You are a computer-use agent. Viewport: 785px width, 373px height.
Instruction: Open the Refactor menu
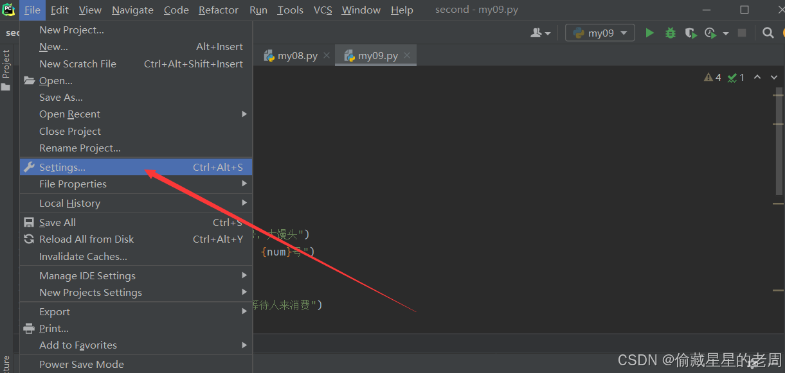click(x=218, y=10)
